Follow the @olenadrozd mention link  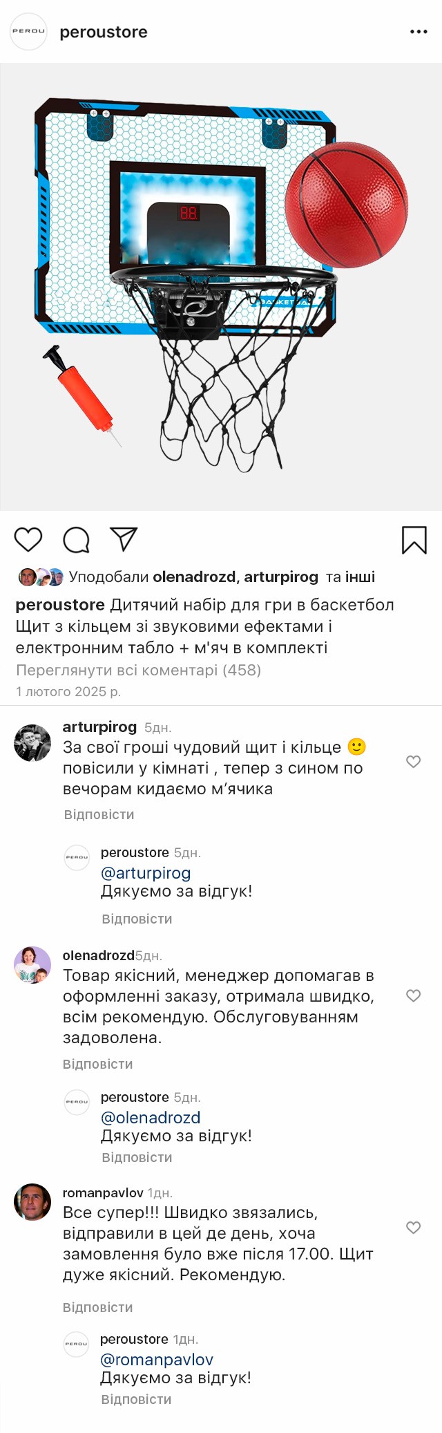tap(151, 1118)
